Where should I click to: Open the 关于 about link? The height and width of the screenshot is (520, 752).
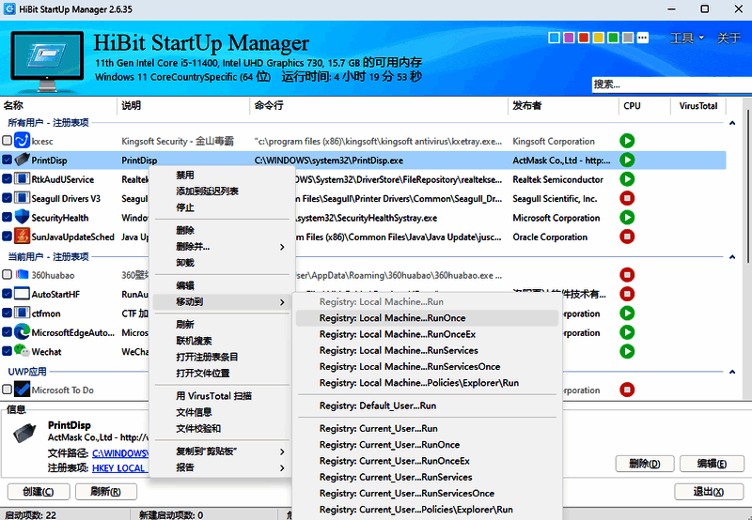728,38
